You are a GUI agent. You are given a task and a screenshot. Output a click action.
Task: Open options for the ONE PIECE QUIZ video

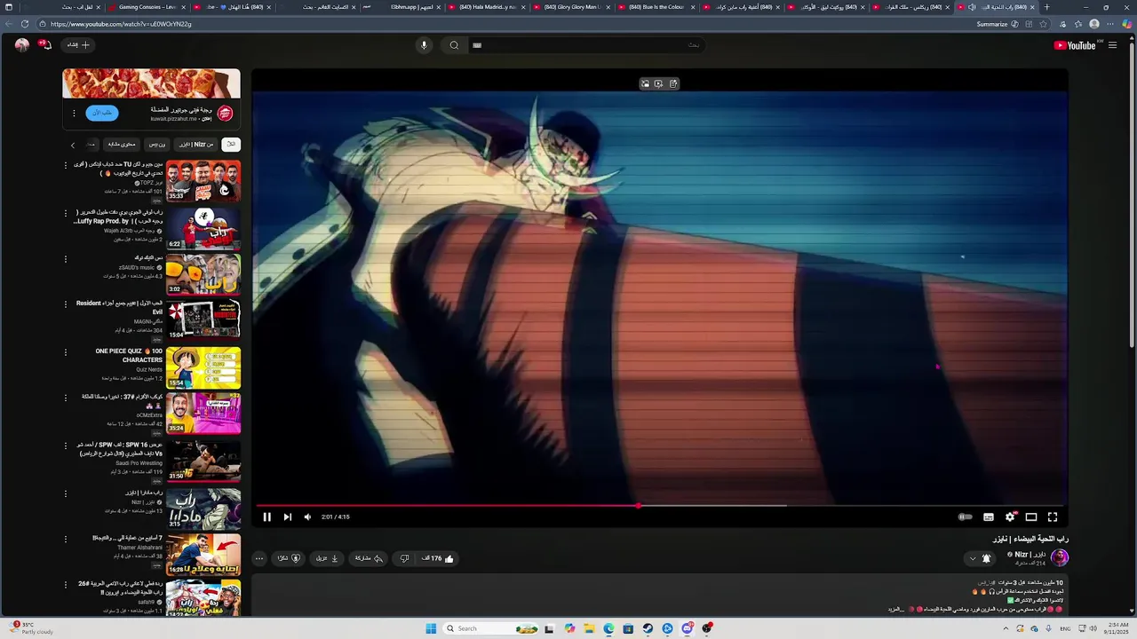[65, 352]
